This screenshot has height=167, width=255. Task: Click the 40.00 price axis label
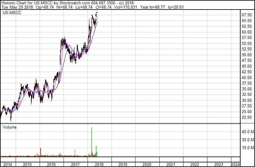247,78
